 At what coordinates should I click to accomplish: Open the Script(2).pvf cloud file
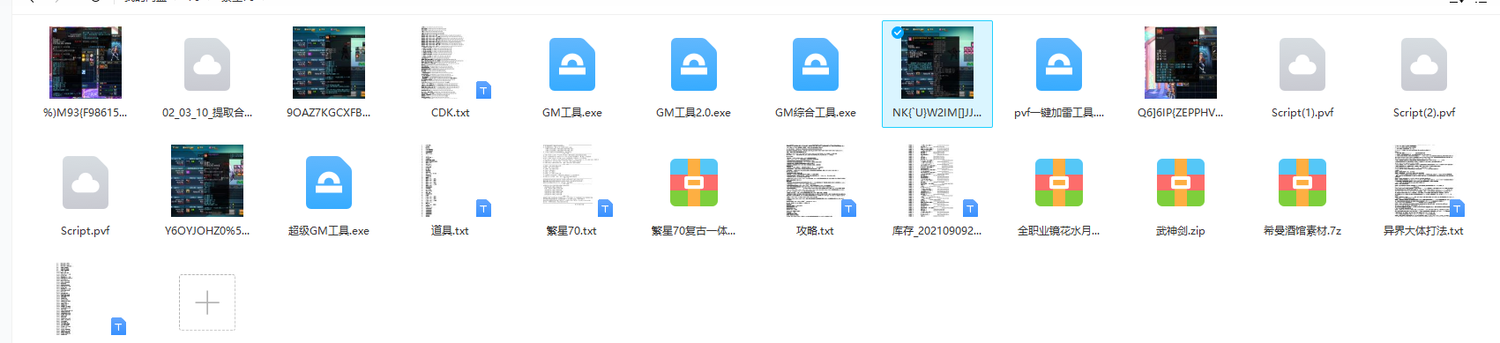click(1423, 64)
